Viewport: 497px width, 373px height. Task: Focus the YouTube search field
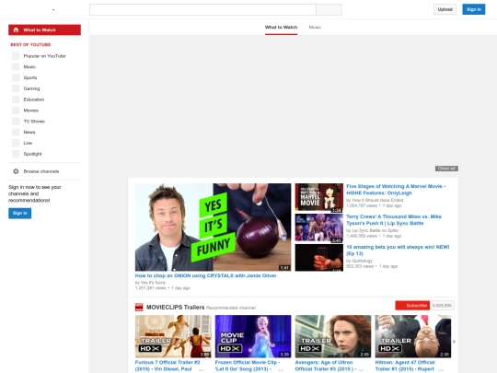pyautogui.click(x=202, y=9)
